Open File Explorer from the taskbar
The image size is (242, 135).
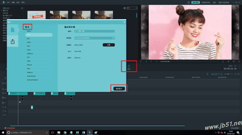point(59,132)
